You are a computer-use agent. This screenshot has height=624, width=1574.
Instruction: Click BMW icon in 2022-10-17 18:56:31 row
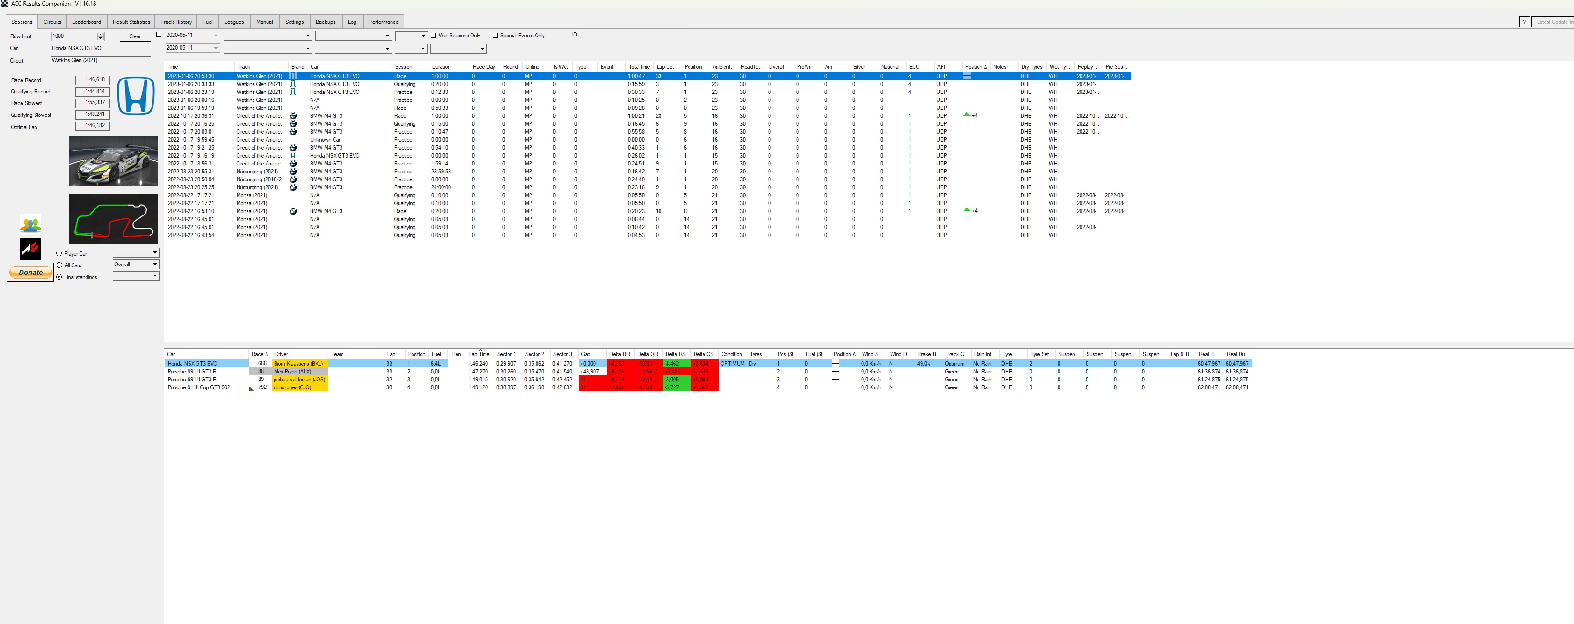(293, 164)
